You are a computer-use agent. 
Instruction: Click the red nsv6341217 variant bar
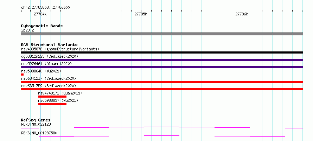pos(162,82)
